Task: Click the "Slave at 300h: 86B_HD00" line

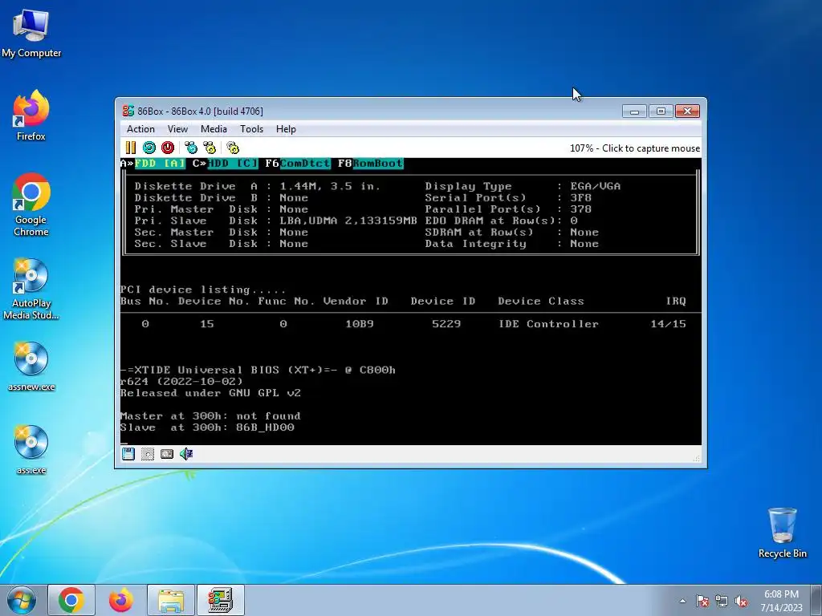Action: (x=207, y=428)
